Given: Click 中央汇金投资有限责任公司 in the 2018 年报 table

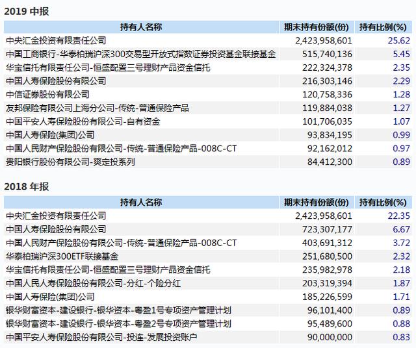Looking at the screenshot, I should (x=56, y=216).
